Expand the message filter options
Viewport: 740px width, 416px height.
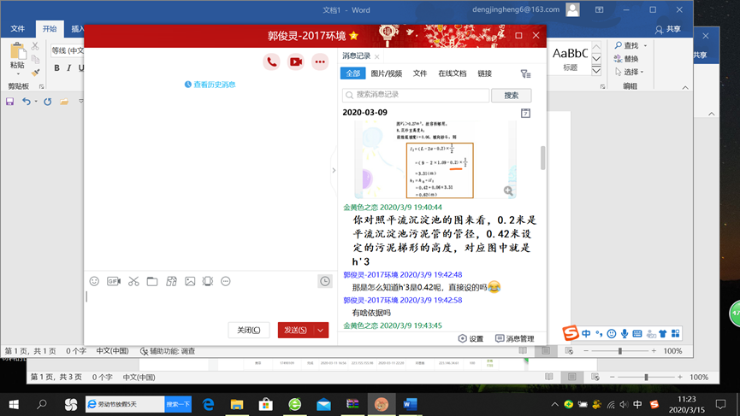click(x=525, y=74)
